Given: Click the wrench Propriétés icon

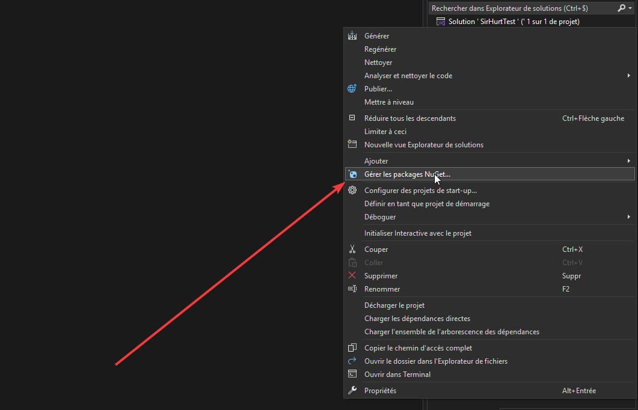Looking at the screenshot, I should (x=352, y=391).
